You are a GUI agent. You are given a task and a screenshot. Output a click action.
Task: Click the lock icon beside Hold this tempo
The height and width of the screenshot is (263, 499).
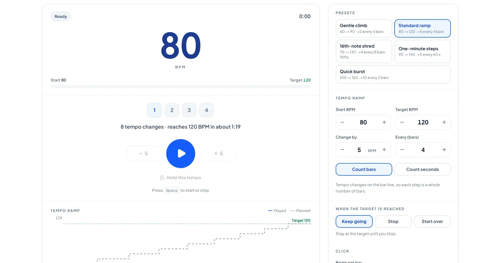[x=162, y=178]
